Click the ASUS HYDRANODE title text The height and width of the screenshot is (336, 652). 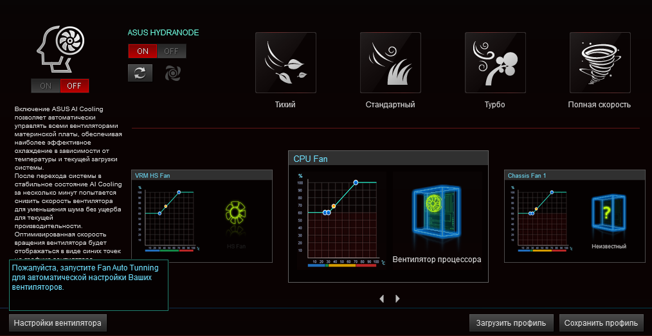click(163, 32)
